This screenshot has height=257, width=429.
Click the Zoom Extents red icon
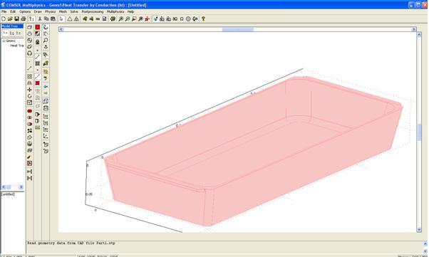[x=148, y=19]
